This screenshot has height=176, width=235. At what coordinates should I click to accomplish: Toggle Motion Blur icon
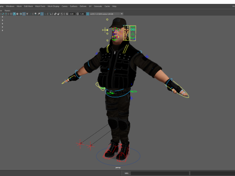tap(39, 14)
